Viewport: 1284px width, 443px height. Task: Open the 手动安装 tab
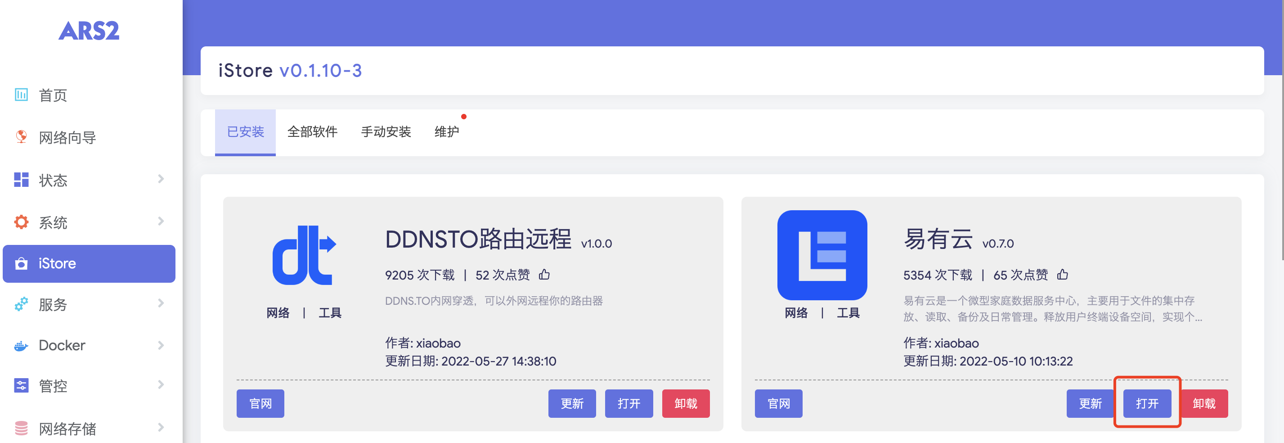tap(386, 132)
